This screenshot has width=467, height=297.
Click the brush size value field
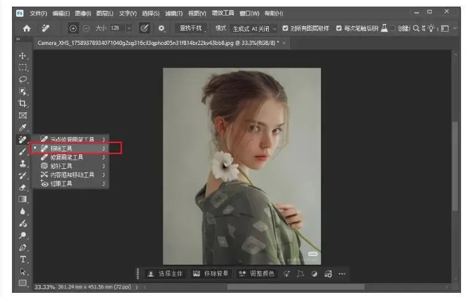pos(115,28)
